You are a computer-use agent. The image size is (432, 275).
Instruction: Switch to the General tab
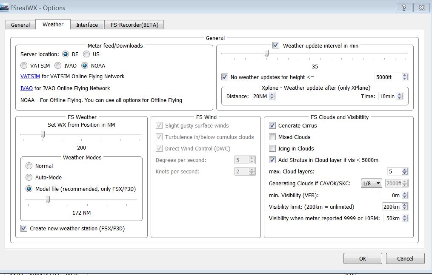[x=20, y=25]
